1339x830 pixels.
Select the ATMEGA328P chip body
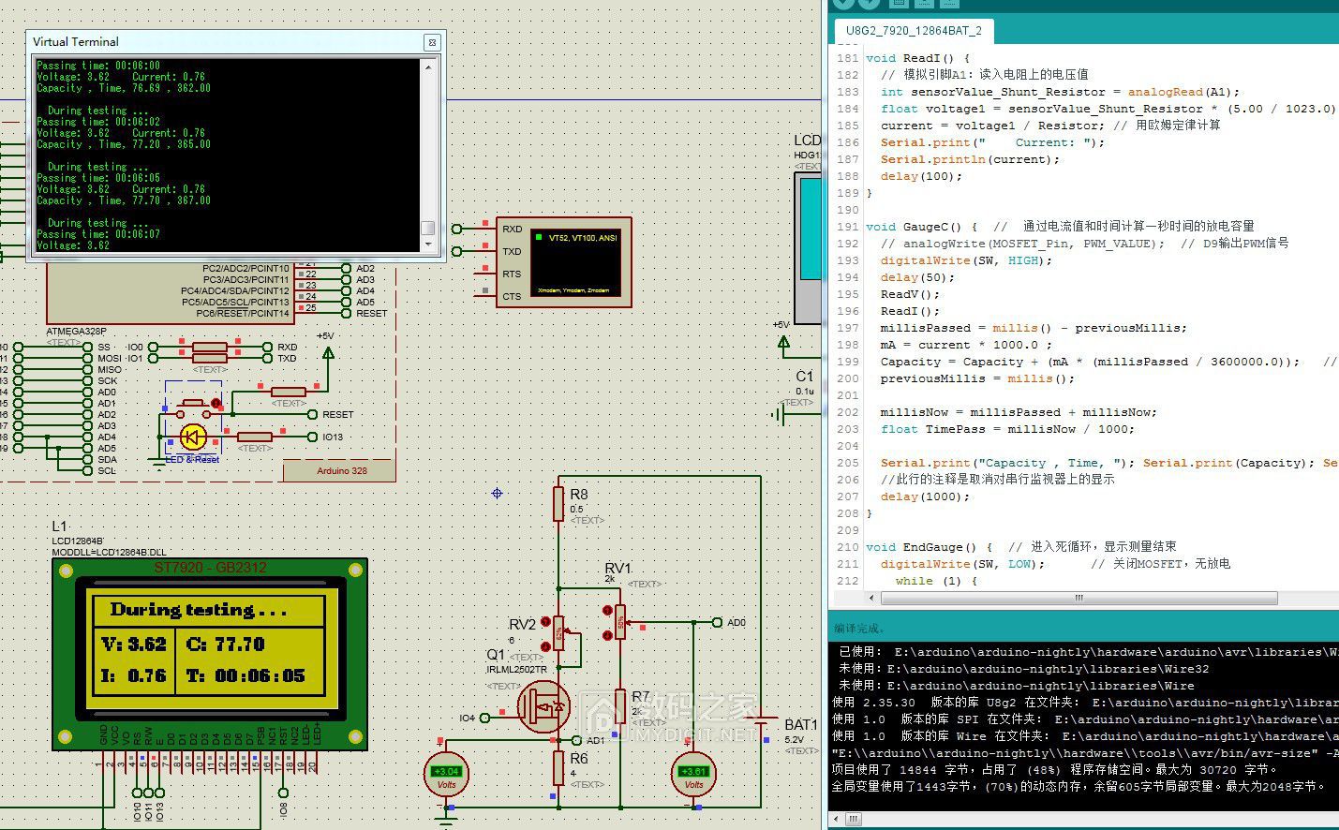[x=171, y=293]
